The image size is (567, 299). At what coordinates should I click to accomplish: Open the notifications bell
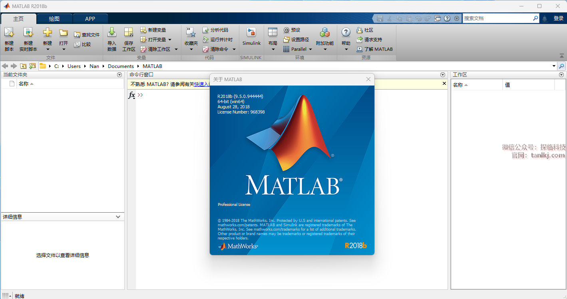(x=545, y=18)
